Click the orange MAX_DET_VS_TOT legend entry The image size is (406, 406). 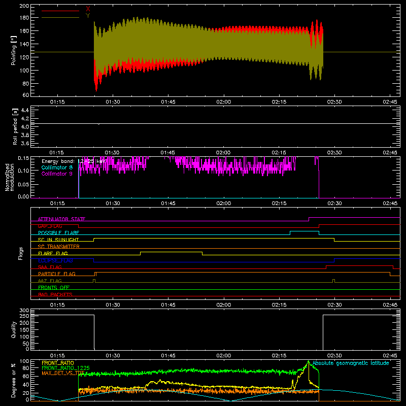coord(63,373)
